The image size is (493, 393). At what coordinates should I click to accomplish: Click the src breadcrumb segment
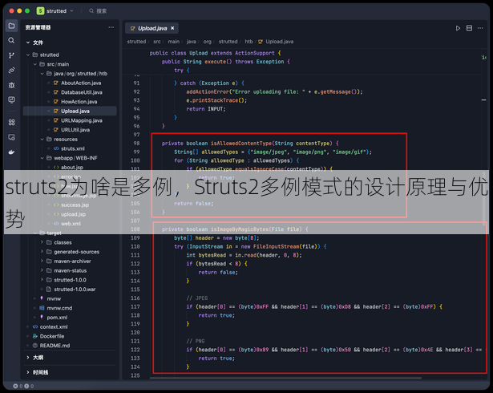click(x=157, y=42)
